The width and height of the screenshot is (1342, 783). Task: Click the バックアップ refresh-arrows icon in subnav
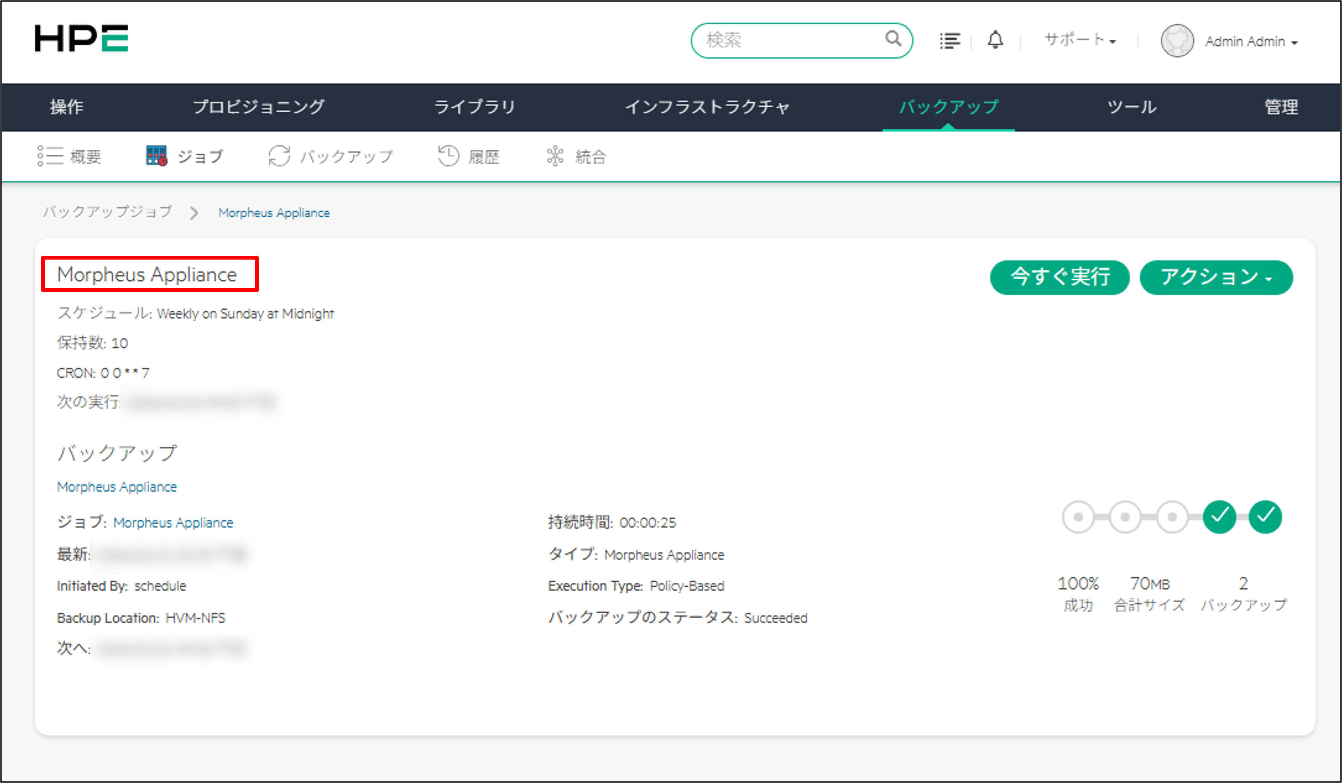tap(279, 156)
